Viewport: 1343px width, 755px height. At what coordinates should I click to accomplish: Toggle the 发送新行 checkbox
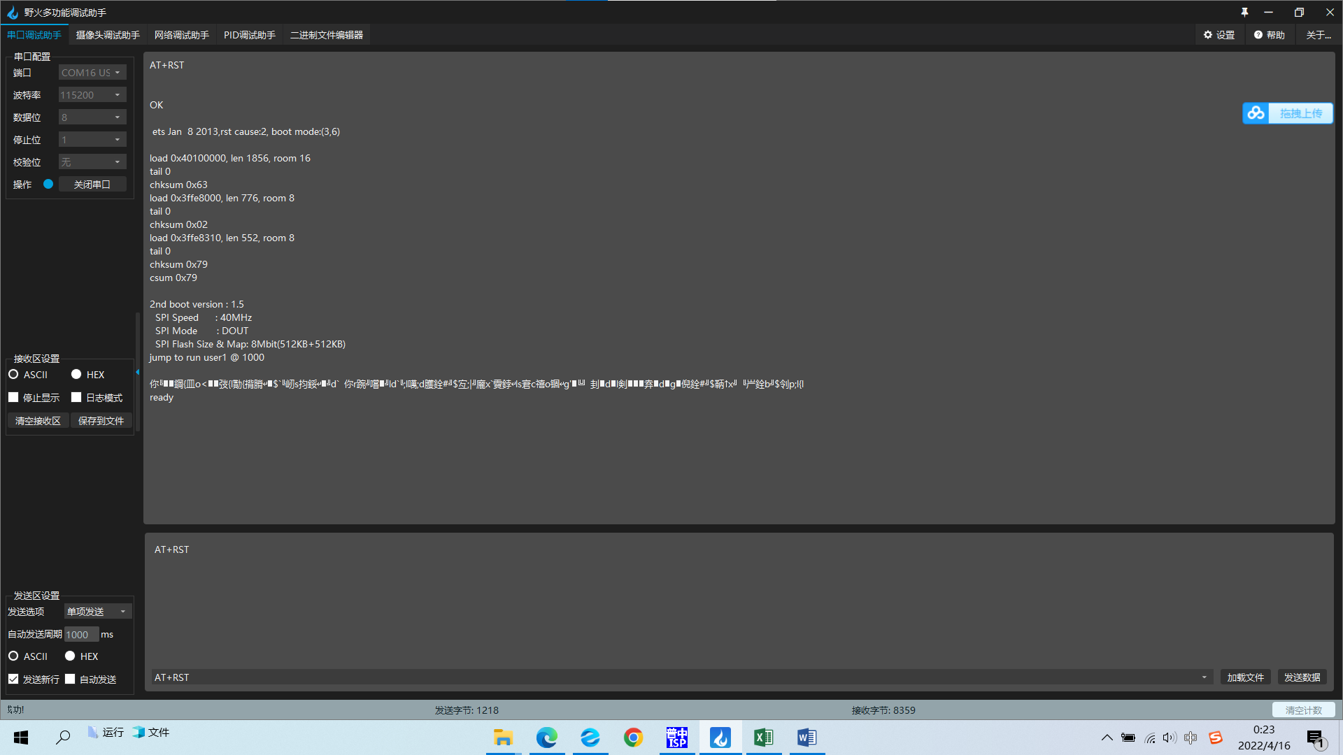[13, 679]
